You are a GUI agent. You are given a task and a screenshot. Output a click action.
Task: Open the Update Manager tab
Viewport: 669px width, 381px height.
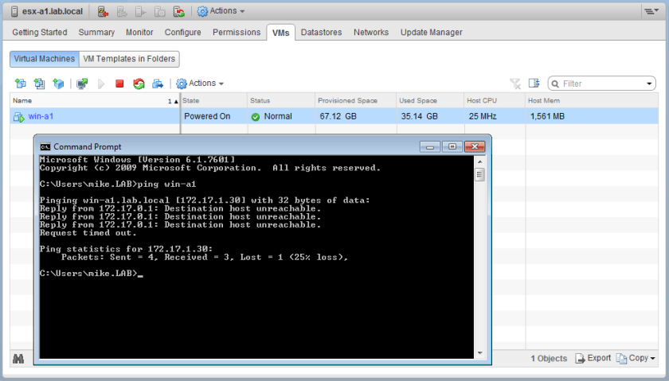431,33
